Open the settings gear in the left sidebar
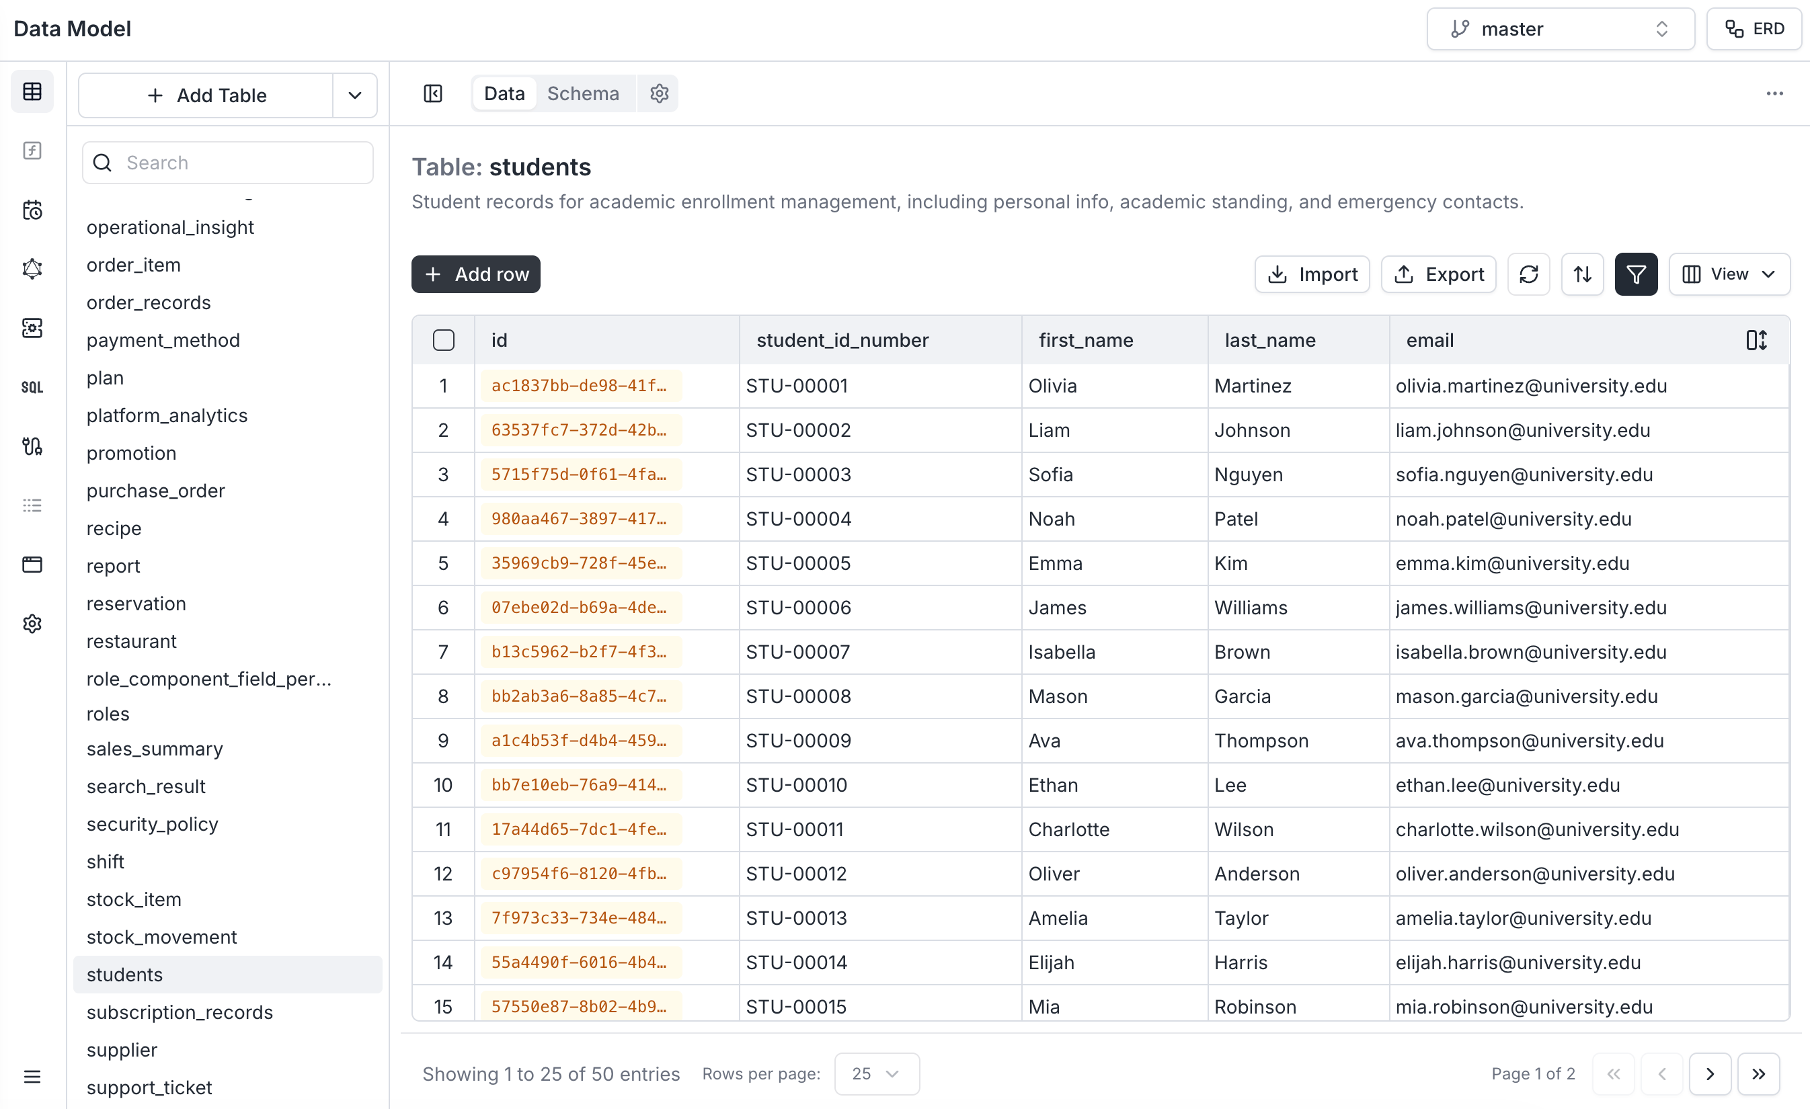The width and height of the screenshot is (1810, 1109). click(32, 624)
